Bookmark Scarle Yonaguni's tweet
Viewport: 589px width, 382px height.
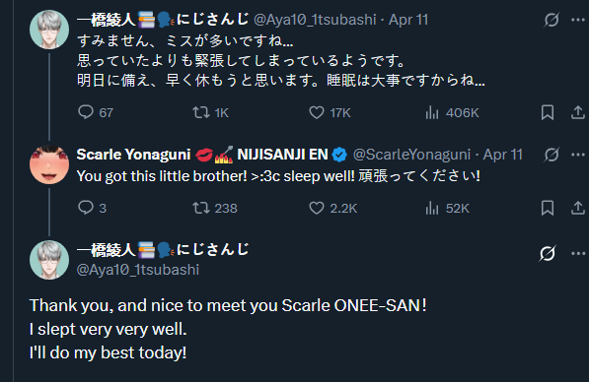[548, 208]
